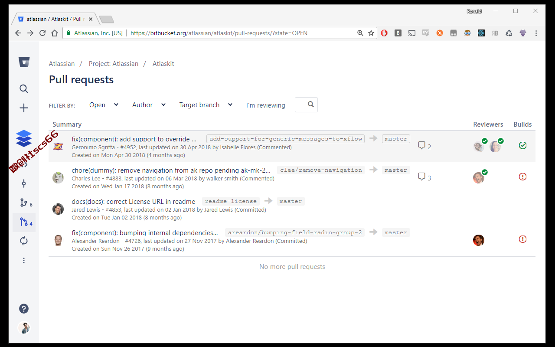Click the Builds column header
The width and height of the screenshot is (555, 347).
tap(522, 124)
